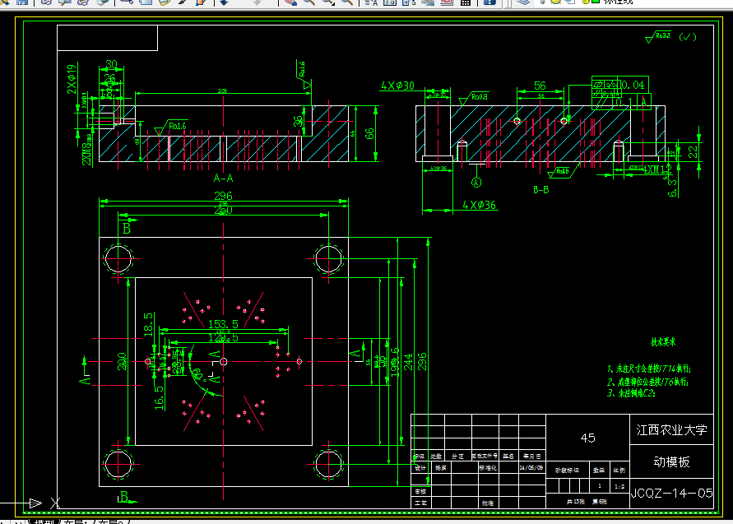Click the date 14/05/09 in title block
Image resolution: width=733 pixels, height=524 pixels.
point(531,467)
